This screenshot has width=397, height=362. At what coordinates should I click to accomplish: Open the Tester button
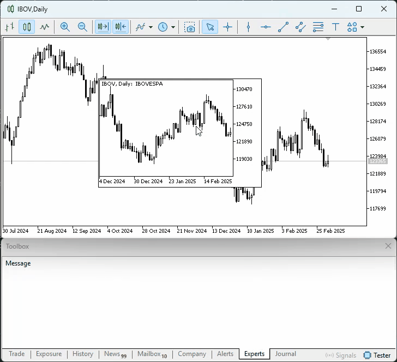click(377, 355)
